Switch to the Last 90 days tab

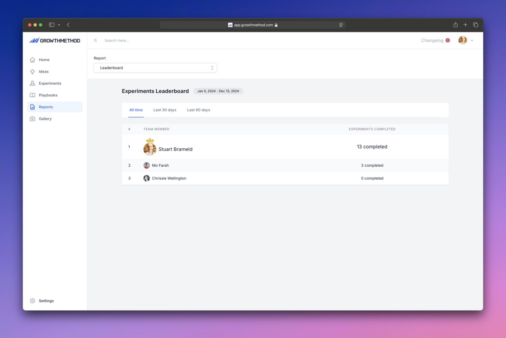(198, 110)
